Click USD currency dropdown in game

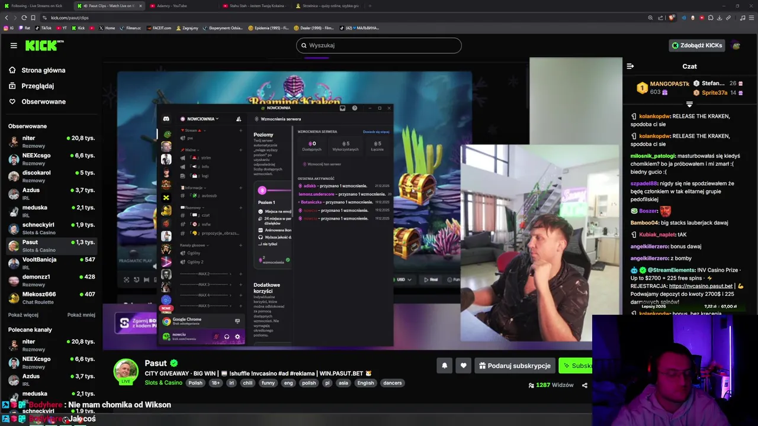[403, 279]
